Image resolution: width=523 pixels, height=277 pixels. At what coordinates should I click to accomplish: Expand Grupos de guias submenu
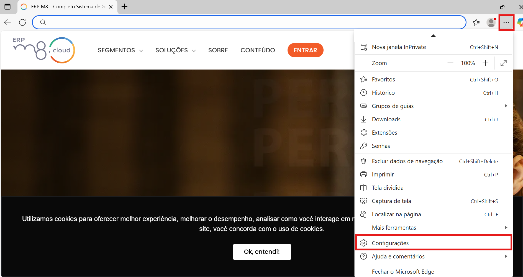(433, 106)
